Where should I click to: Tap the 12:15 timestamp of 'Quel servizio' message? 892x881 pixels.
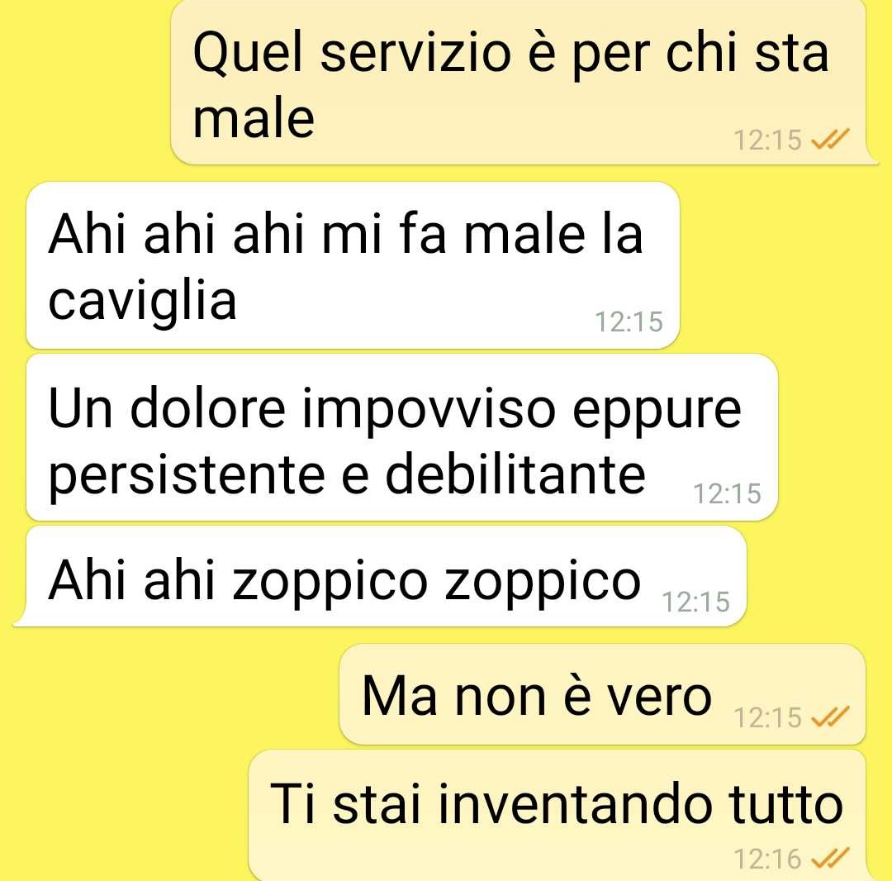(767, 140)
